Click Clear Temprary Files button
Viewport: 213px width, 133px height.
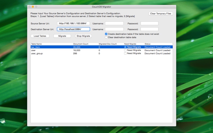click(161, 14)
